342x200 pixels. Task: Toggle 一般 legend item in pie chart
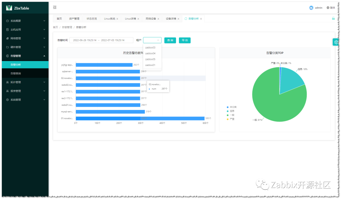(230, 115)
